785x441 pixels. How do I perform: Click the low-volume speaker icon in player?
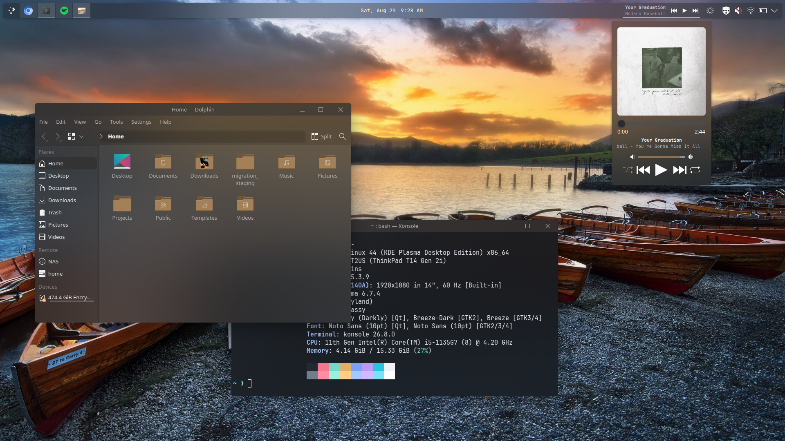coord(632,157)
